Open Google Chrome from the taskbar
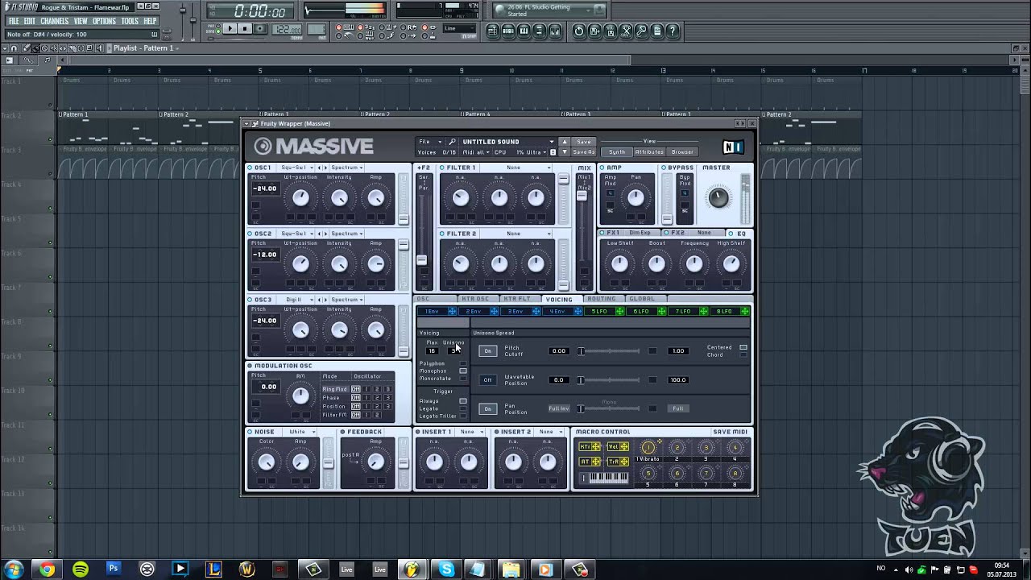This screenshot has width=1031, height=580. pyautogui.click(x=48, y=570)
